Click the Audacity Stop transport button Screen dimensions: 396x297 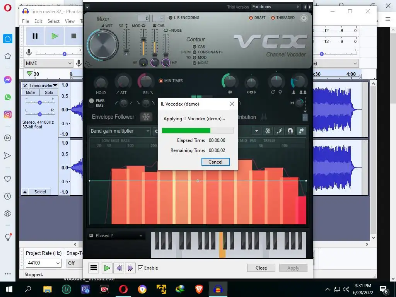(x=73, y=36)
